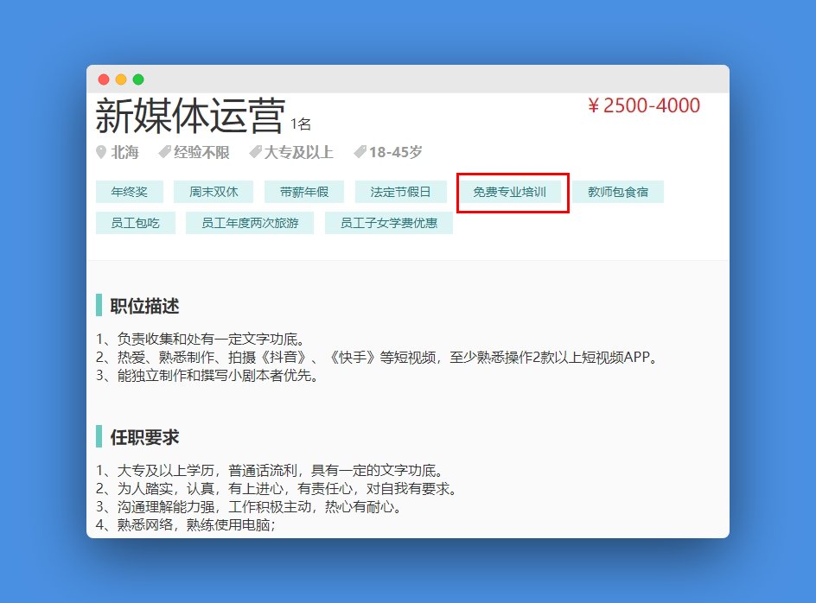Click the location text 北海
The width and height of the screenshot is (816, 603).
click(124, 152)
